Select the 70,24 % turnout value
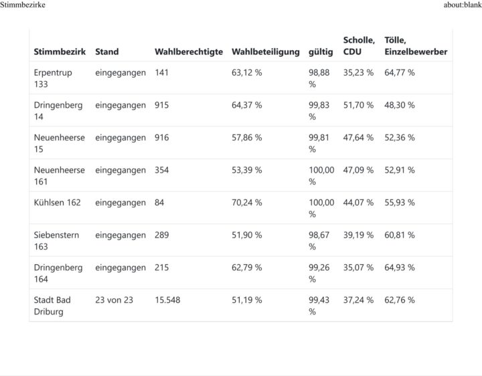482x376 pixels. coord(247,202)
